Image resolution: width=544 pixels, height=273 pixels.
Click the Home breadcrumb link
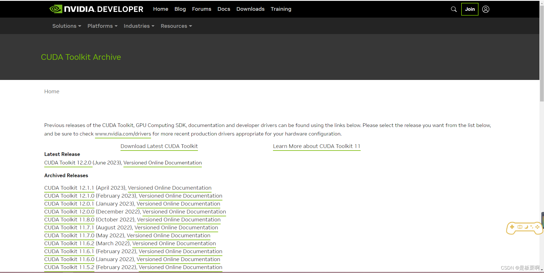(x=52, y=92)
